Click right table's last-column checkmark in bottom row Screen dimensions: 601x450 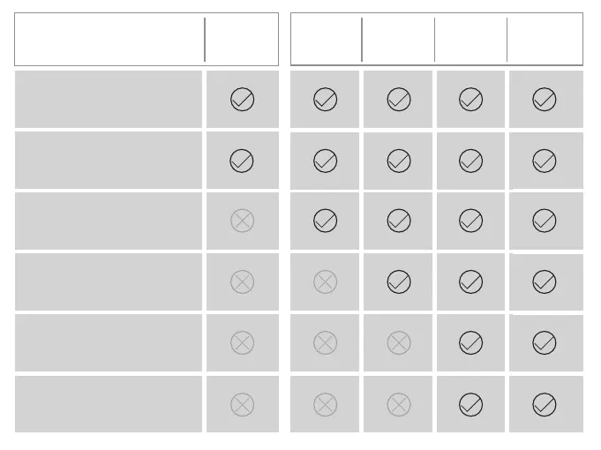545,405
